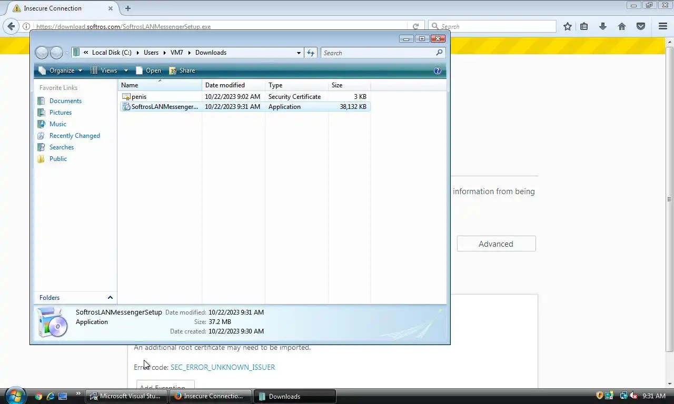The width and height of the screenshot is (674, 404).
Task: Launch Chrome from quick launch
Action: [x=38, y=396]
